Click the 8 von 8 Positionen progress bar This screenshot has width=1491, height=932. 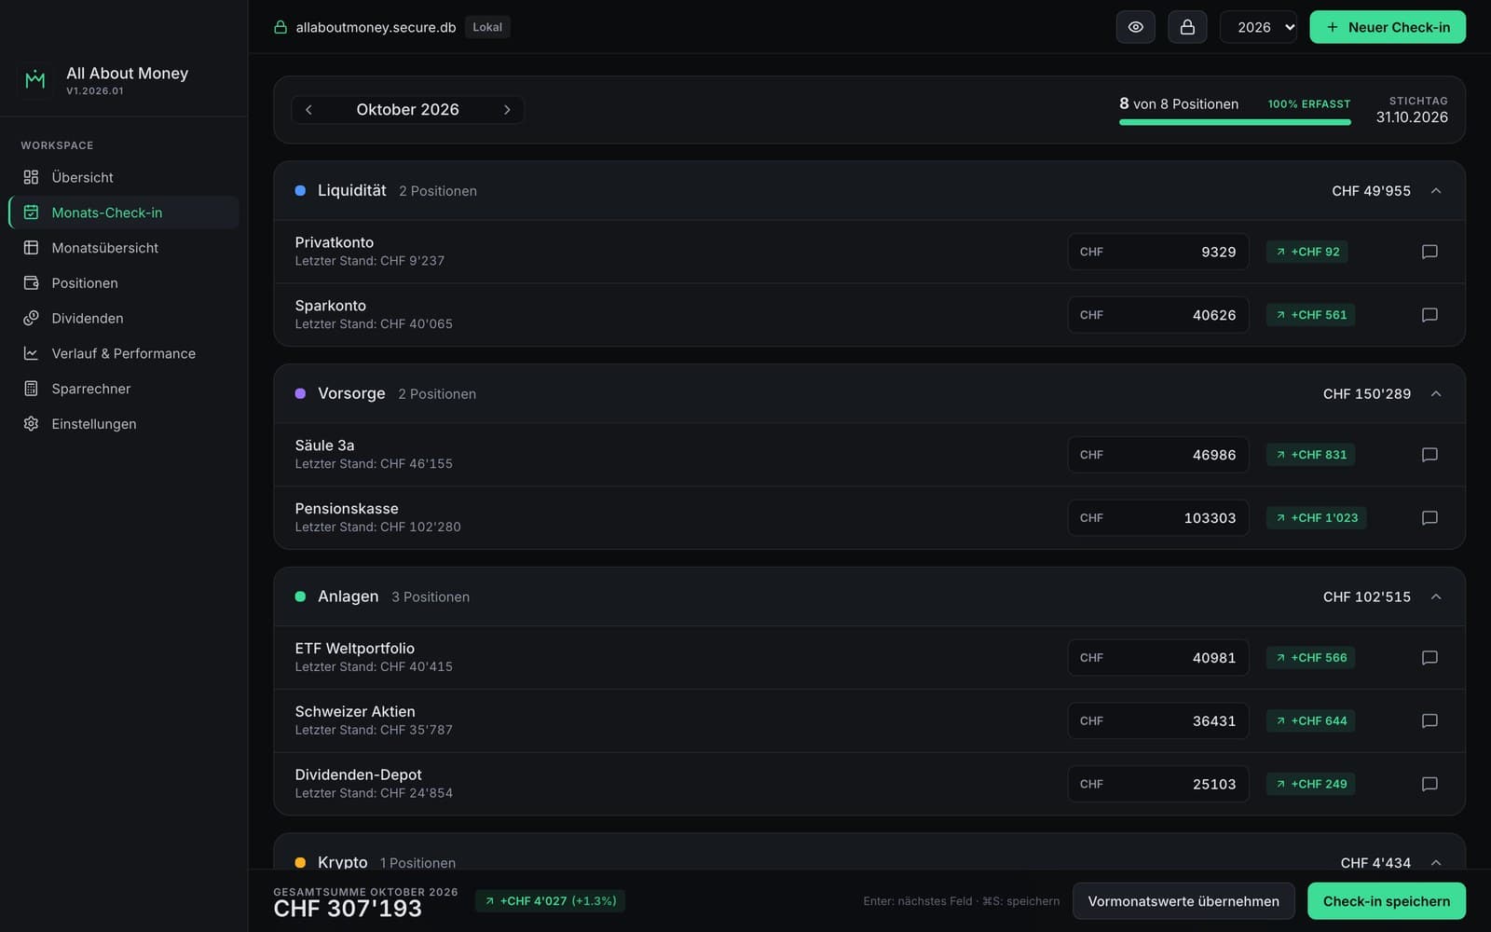(x=1235, y=122)
